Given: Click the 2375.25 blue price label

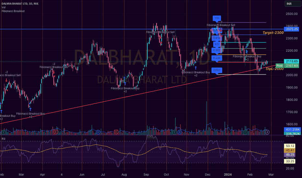Looking at the screenshot, I should (292, 29).
